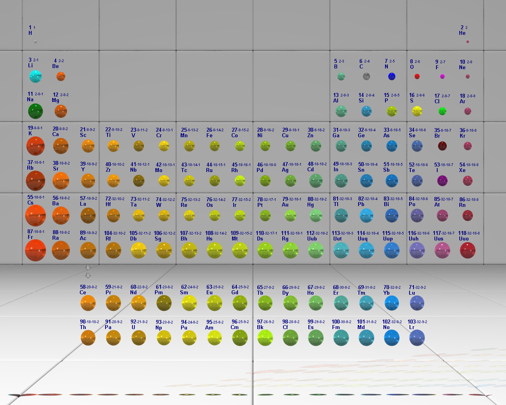Click the upper down arrow beneath Actinium
This screenshot has width=506, height=405.
tap(88, 268)
